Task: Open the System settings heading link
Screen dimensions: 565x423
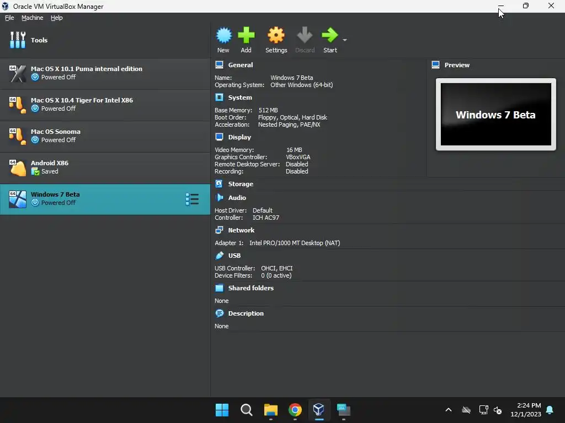Action: click(x=240, y=97)
